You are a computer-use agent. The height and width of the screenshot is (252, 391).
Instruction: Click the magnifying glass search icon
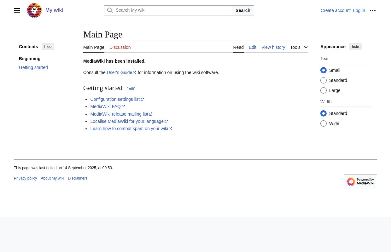tap(110, 10)
